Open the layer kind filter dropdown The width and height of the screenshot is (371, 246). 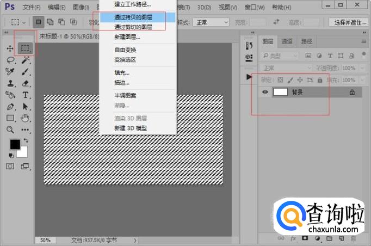(x=280, y=56)
